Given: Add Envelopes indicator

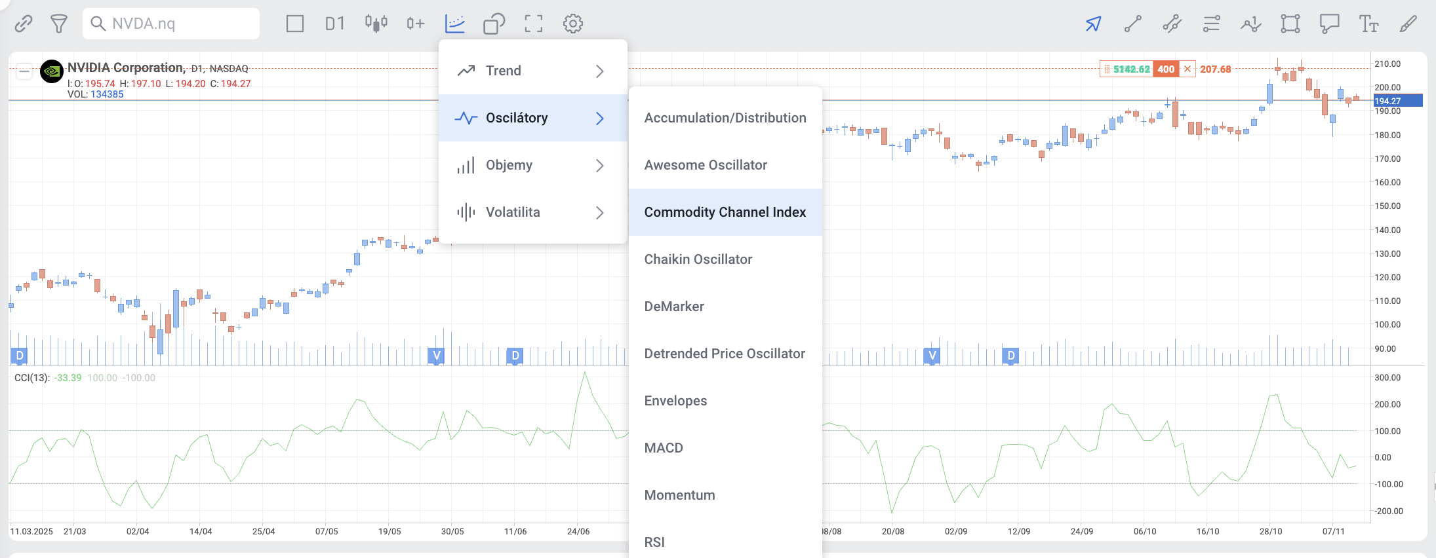Looking at the screenshot, I should point(725,401).
